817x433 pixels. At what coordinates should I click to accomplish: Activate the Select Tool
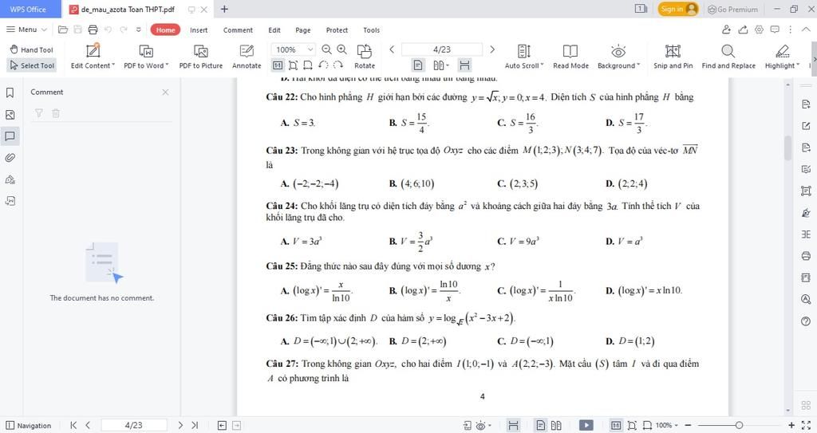click(32, 65)
